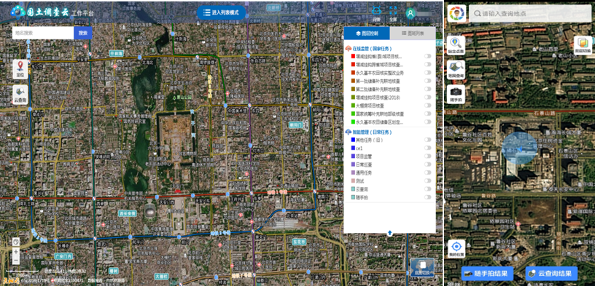Click the red swatch of the first layer

pyautogui.click(x=353, y=56)
